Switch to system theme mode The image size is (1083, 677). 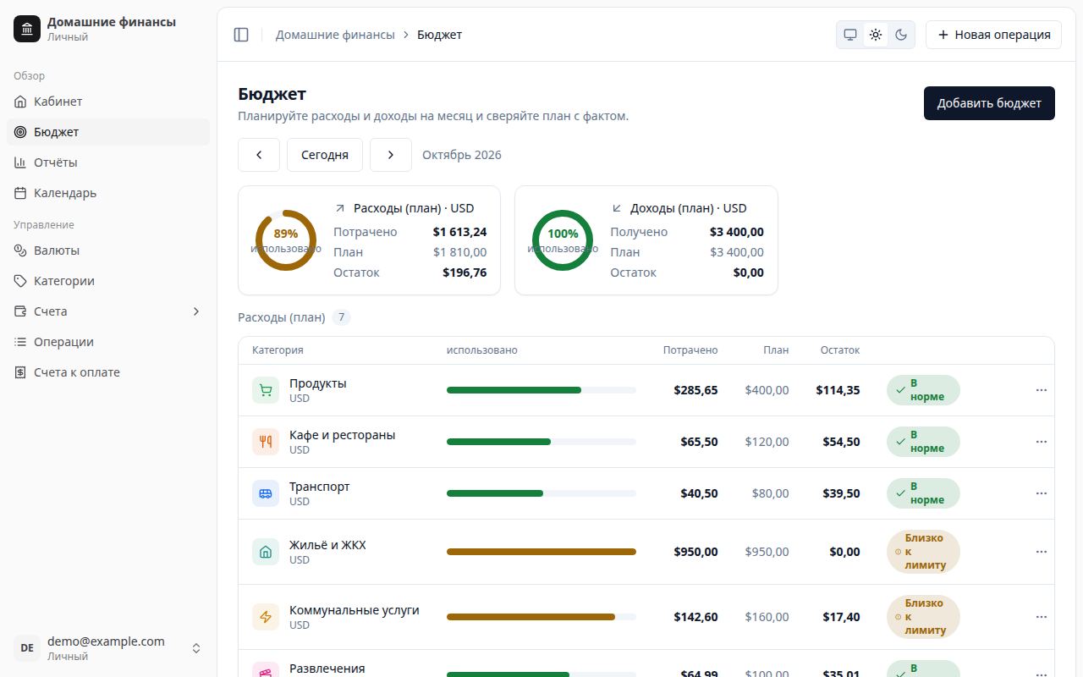pyautogui.click(x=850, y=35)
